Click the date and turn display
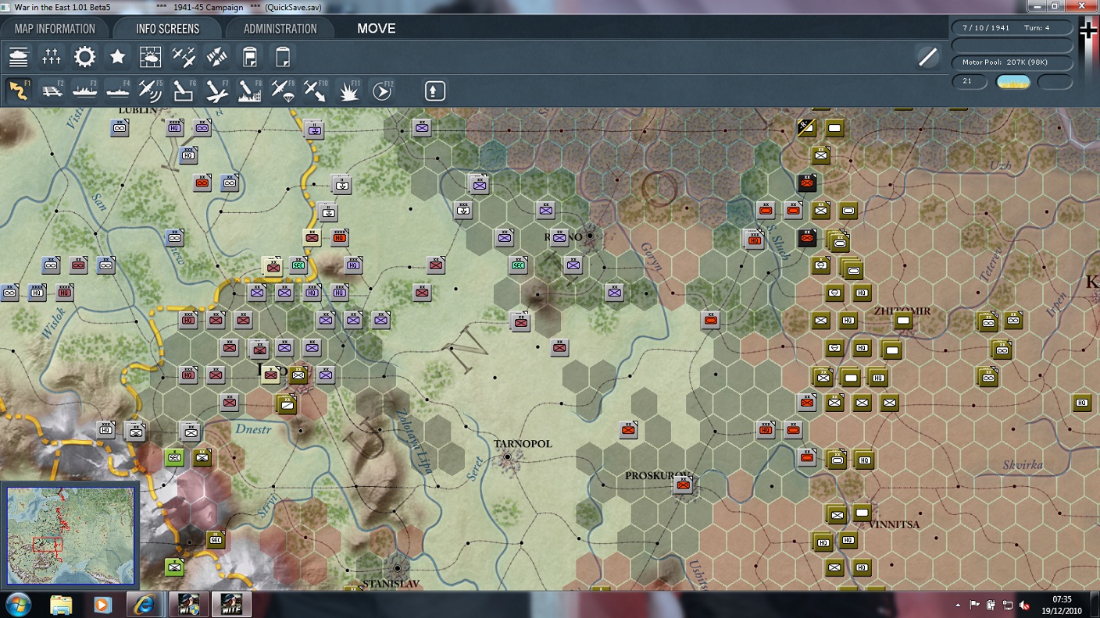 pyautogui.click(x=1012, y=27)
